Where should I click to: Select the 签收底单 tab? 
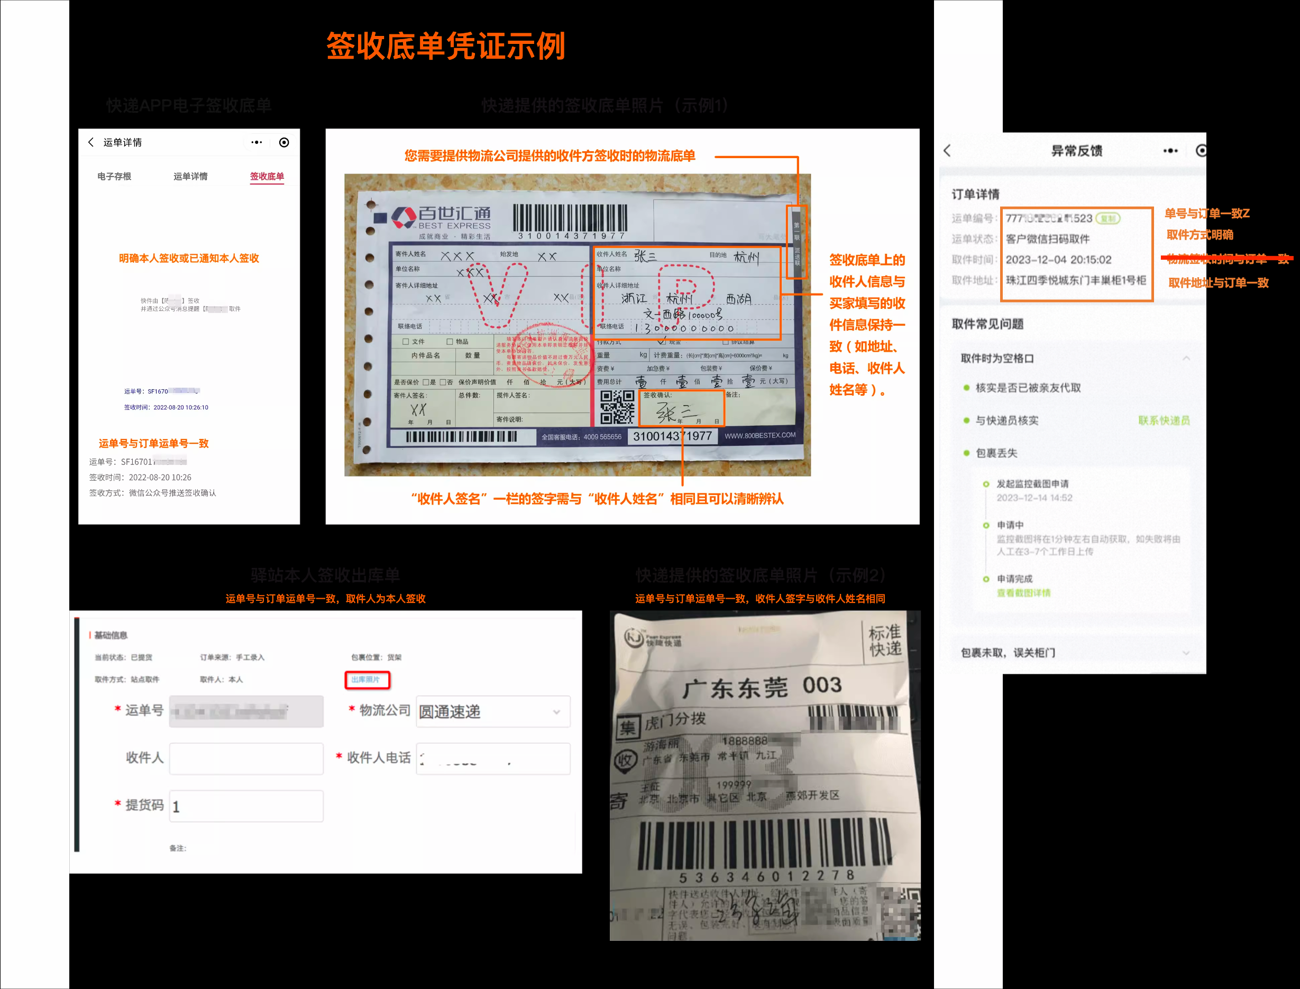267,176
